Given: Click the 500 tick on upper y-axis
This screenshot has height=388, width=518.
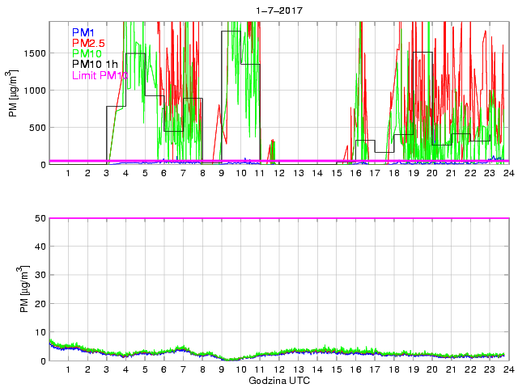Looking at the screenshot, I should pyautogui.click(x=36, y=128).
